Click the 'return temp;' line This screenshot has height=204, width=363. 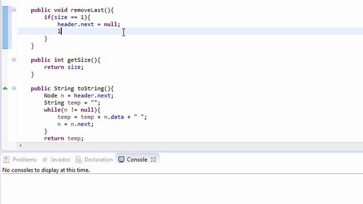click(x=64, y=138)
